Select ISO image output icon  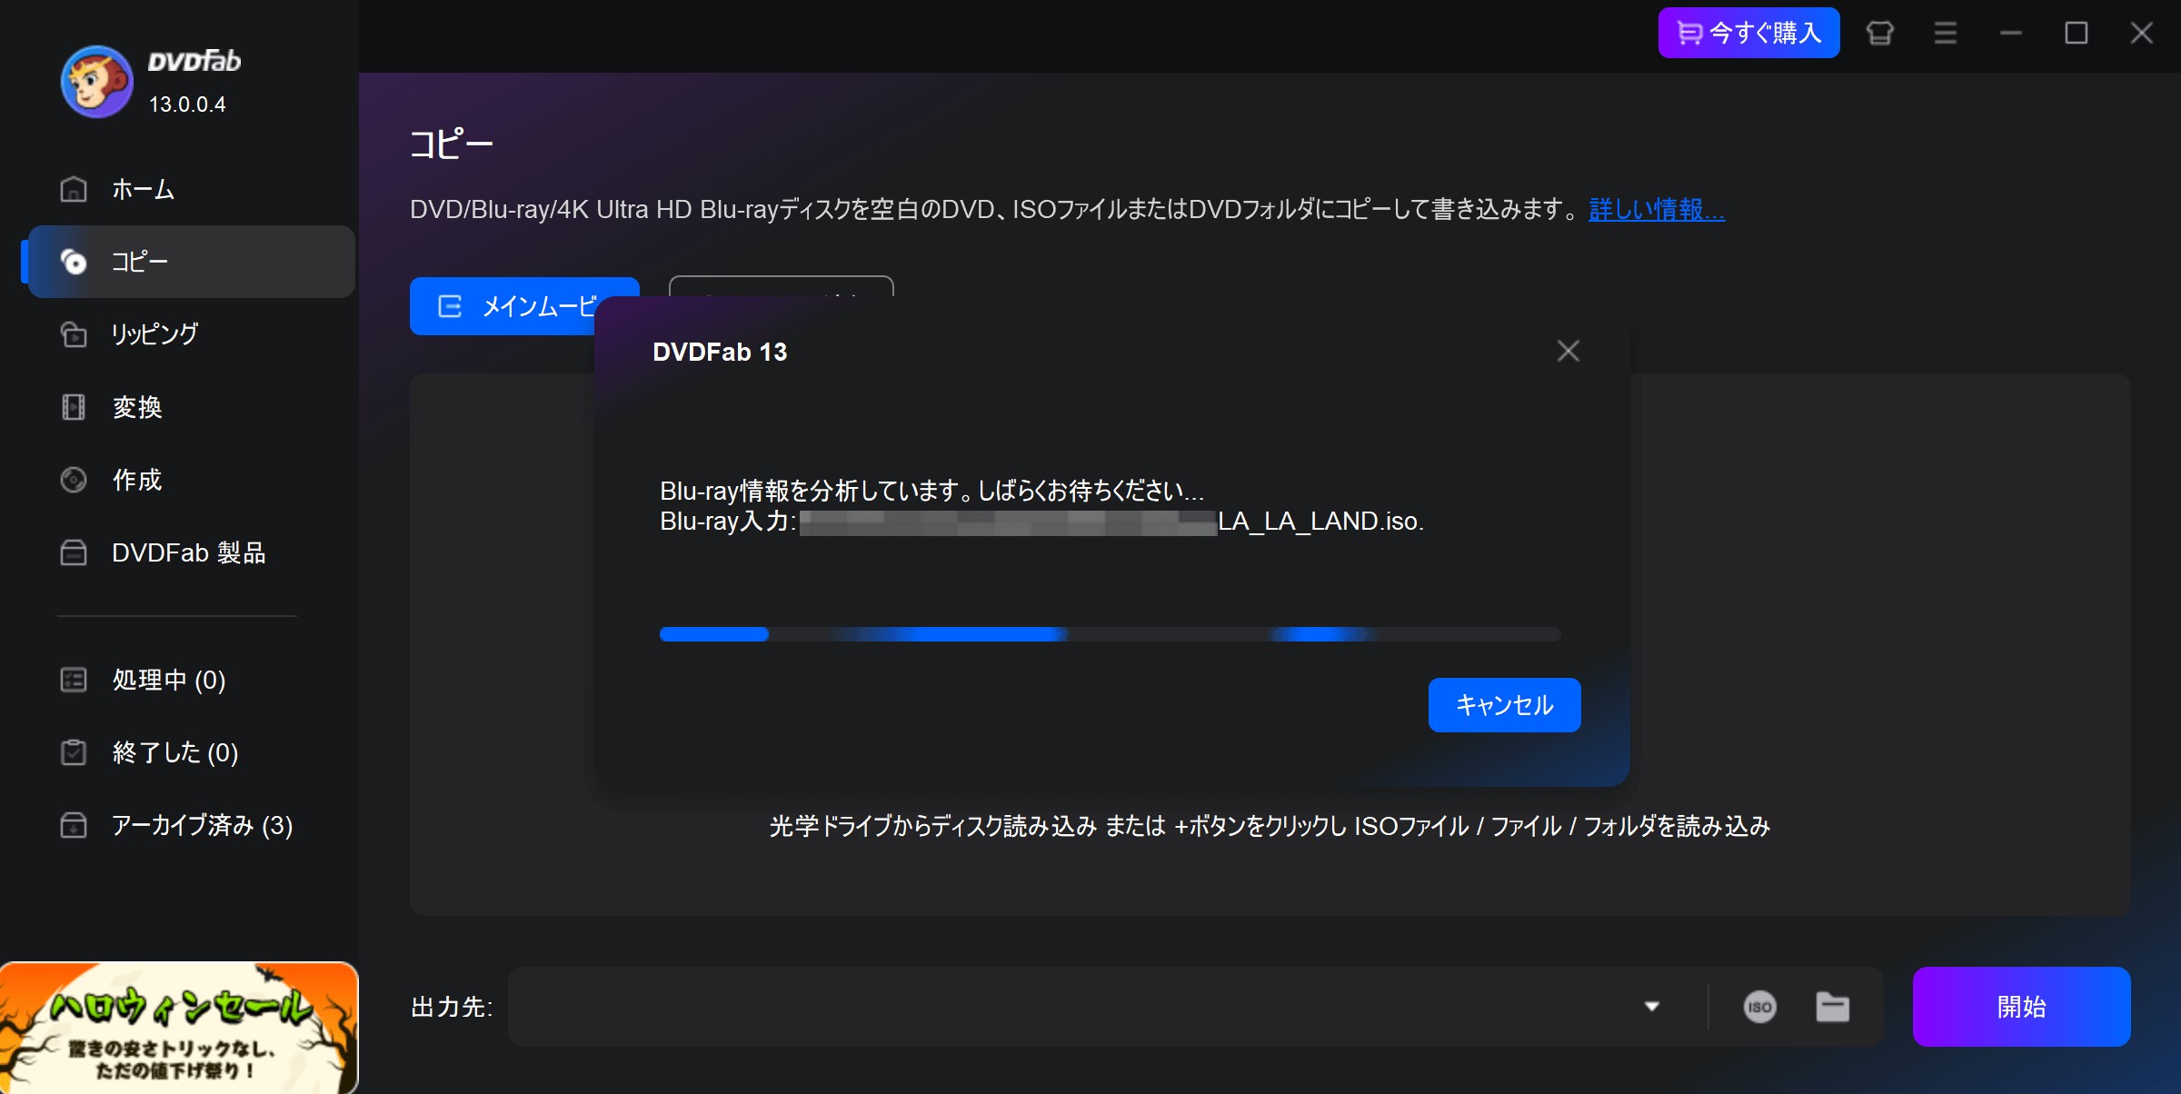pyautogui.click(x=1760, y=1007)
